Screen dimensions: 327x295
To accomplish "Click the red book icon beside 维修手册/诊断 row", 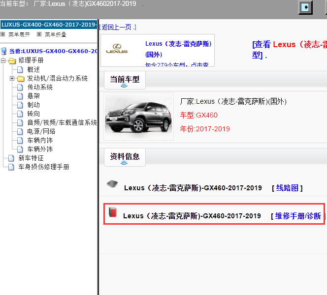I will click(x=113, y=212).
